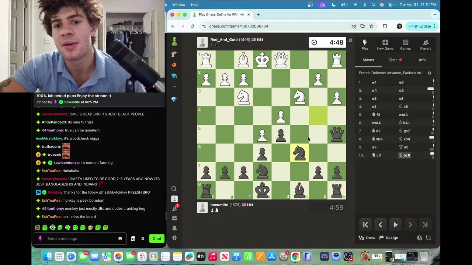Viewport: 472px width, 265px height.
Task: Open Spotlight search in the menu bar
Action: click(373, 4)
